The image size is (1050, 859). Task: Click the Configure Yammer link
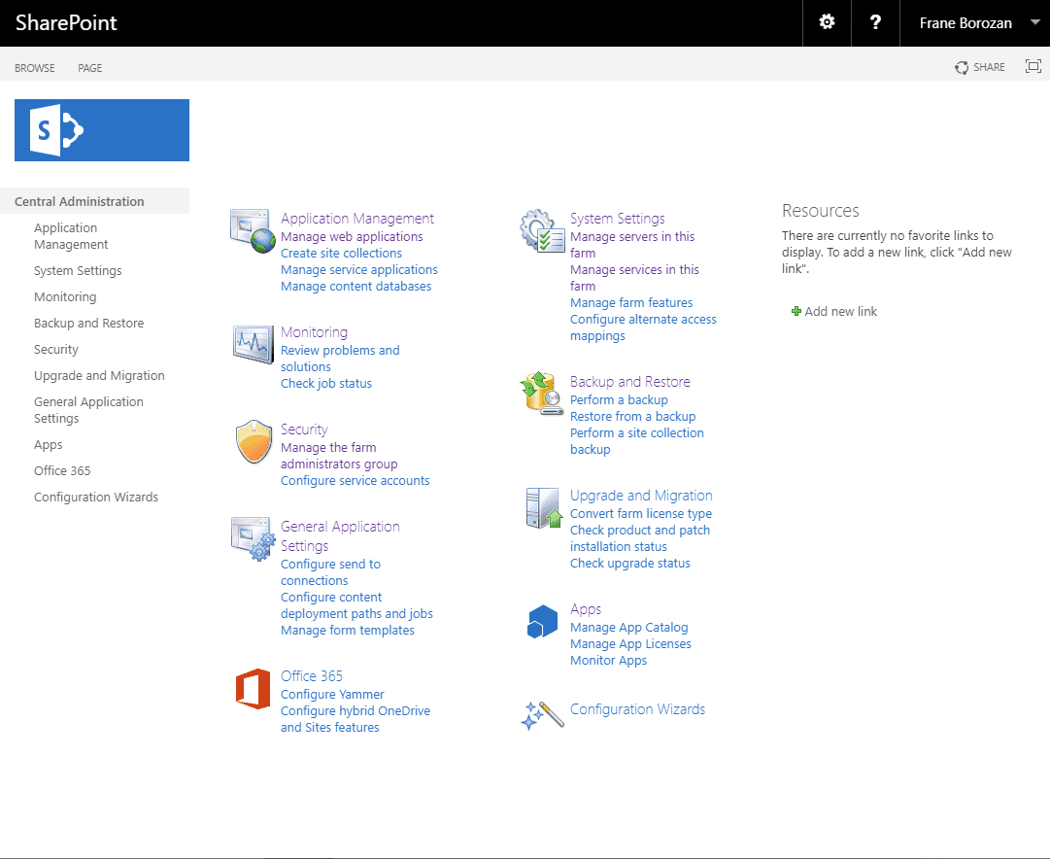click(332, 694)
